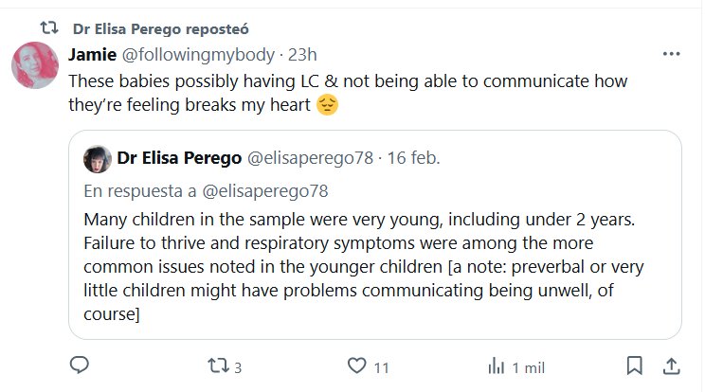Open Dr Elisa Perego name in quoted tweet

tap(178, 156)
